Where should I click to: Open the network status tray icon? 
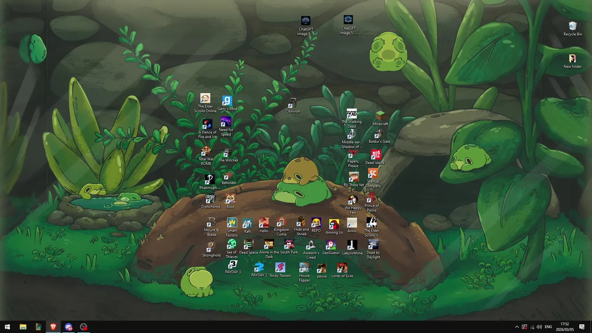click(532, 327)
